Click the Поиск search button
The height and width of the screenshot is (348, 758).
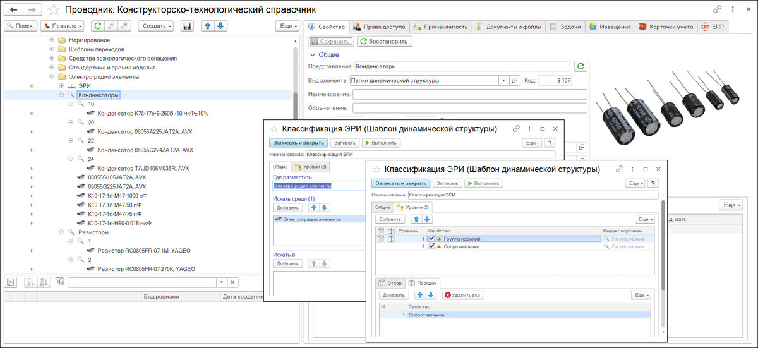(x=20, y=26)
